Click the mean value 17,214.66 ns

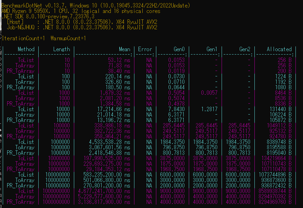pyautogui.click(x=114, y=109)
